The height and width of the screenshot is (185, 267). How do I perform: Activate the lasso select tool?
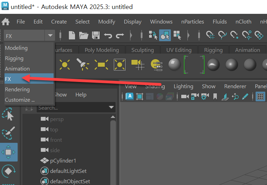pyautogui.click(x=8, y=114)
